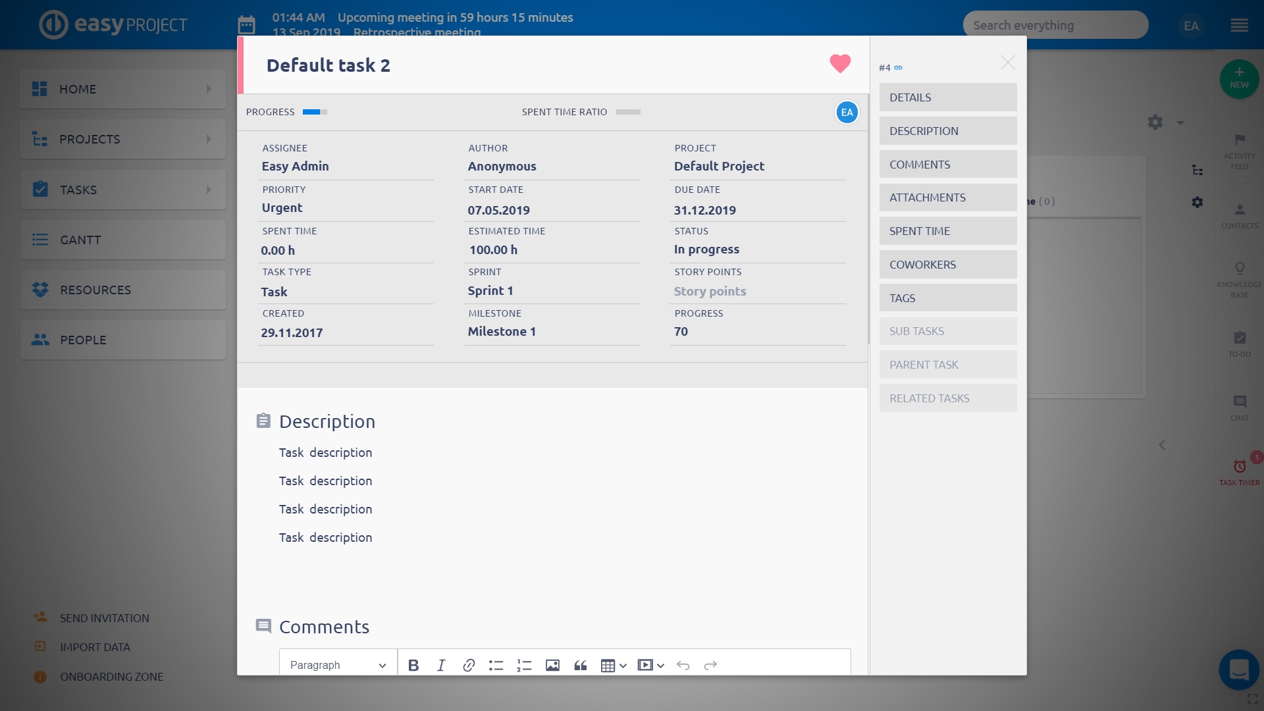The image size is (1264, 711).
Task: Click the block quote icon
Action: 580,665
